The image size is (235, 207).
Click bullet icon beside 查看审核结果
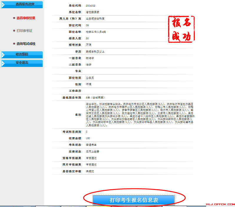pos(14,18)
